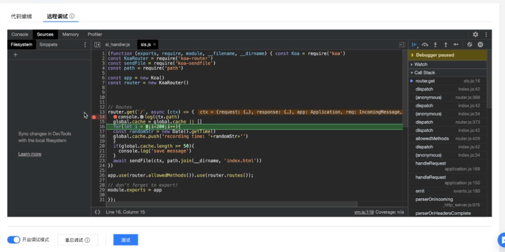Click the highlighted for-loop code line
The width and height of the screenshot is (505, 252).
[254, 126]
